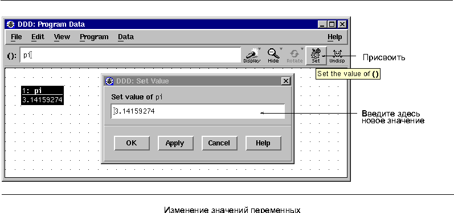Expand the Hide button dropdown arrow
Screen dimensions: 454x213
[x=281, y=49]
